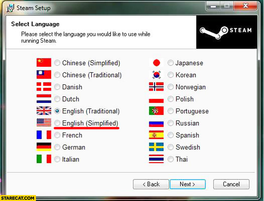Click the Spanish flag icon

[x=156, y=135]
